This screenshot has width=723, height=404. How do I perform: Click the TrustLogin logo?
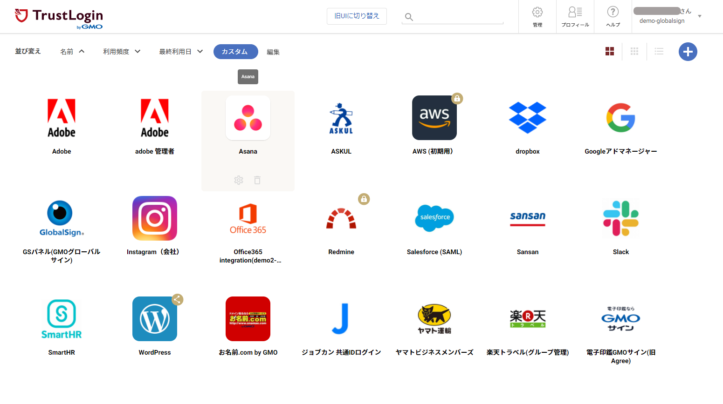coord(59,19)
